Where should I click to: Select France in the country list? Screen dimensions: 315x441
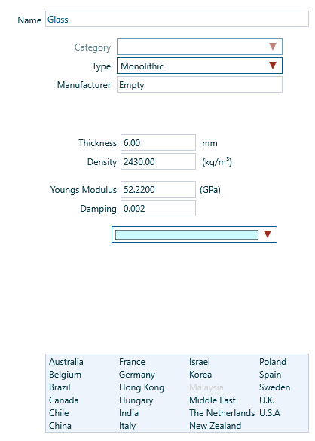point(132,362)
